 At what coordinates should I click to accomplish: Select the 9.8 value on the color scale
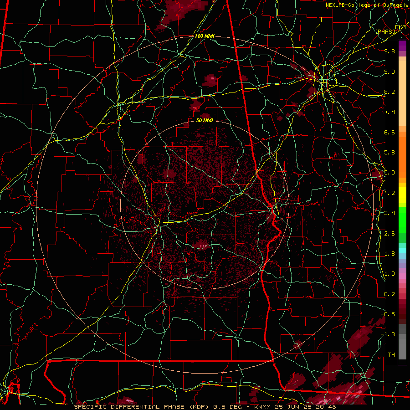click(389, 51)
